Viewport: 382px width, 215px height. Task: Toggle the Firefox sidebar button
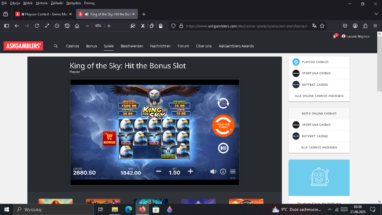[7, 26]
